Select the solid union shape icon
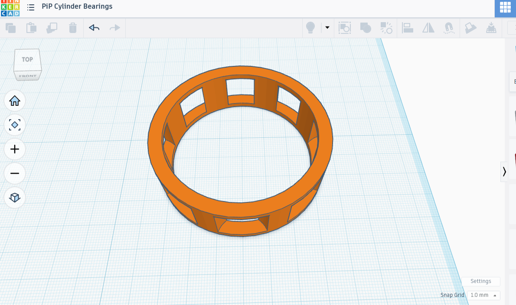 click(365, 28)
